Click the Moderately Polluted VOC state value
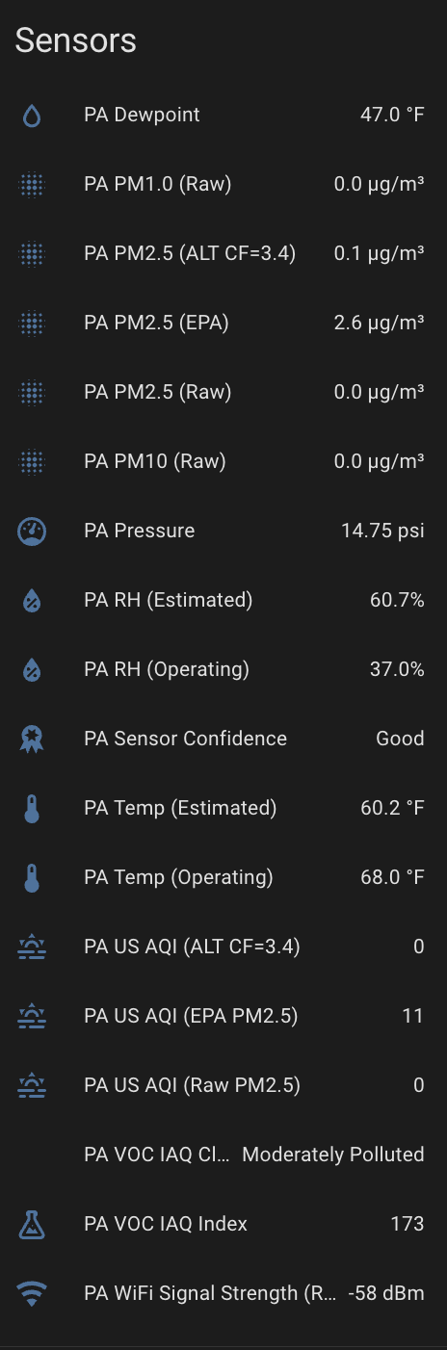 333,1155
